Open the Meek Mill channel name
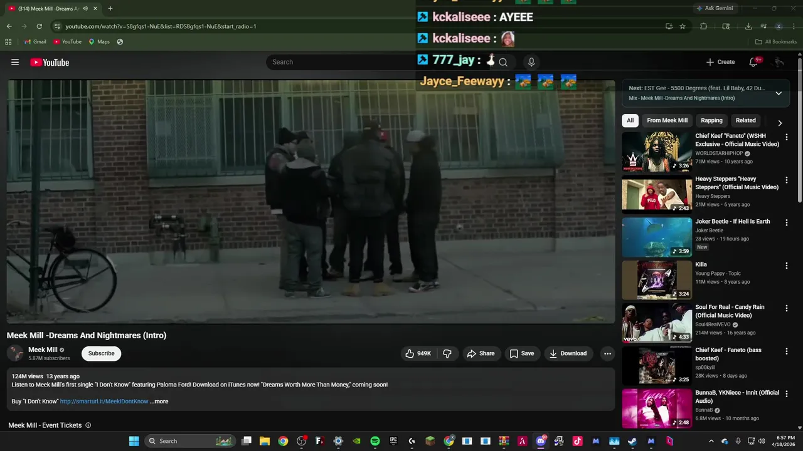 43,350
